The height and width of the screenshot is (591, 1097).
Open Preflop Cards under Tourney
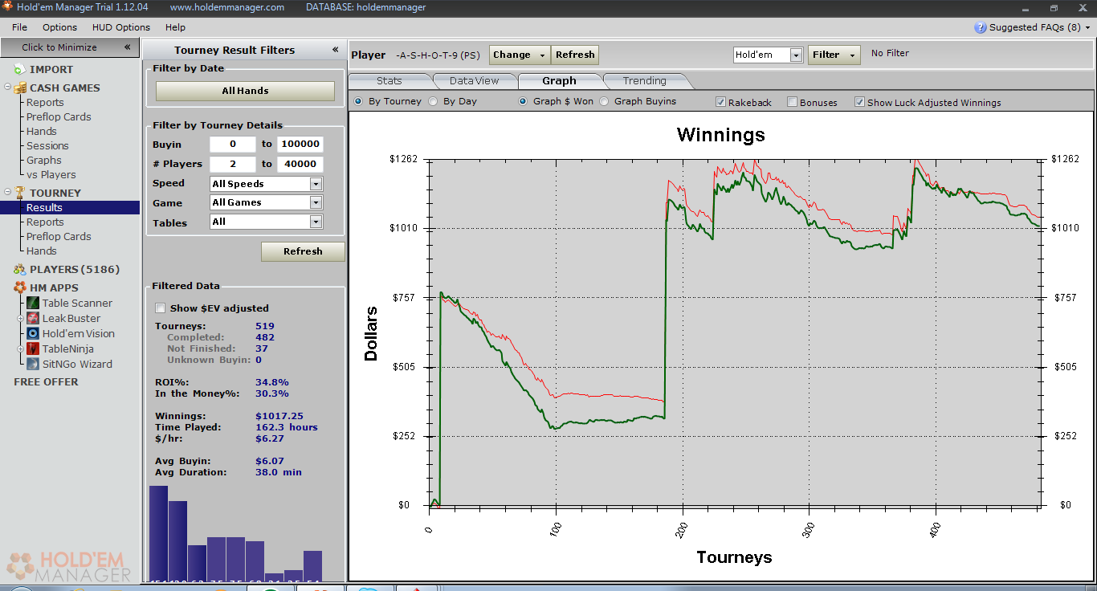pyautogui.click(x=59, y=237)
